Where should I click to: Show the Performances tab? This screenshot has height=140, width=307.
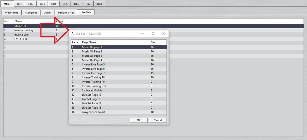coord(66,12)
